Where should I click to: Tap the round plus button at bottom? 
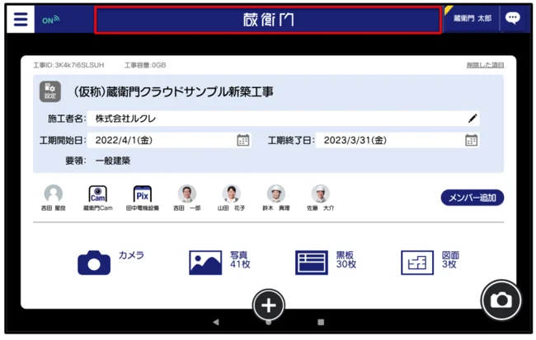coord(268,305)
